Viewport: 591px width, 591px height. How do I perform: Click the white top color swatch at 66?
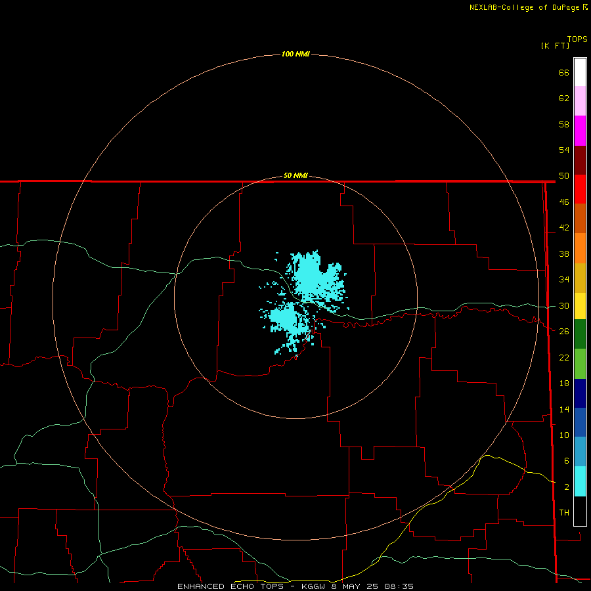click(580, 72)
